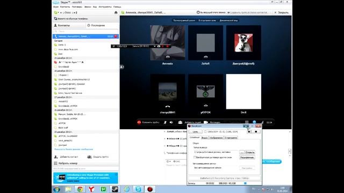Open Steam from taskbar

(x=114, y=189)
